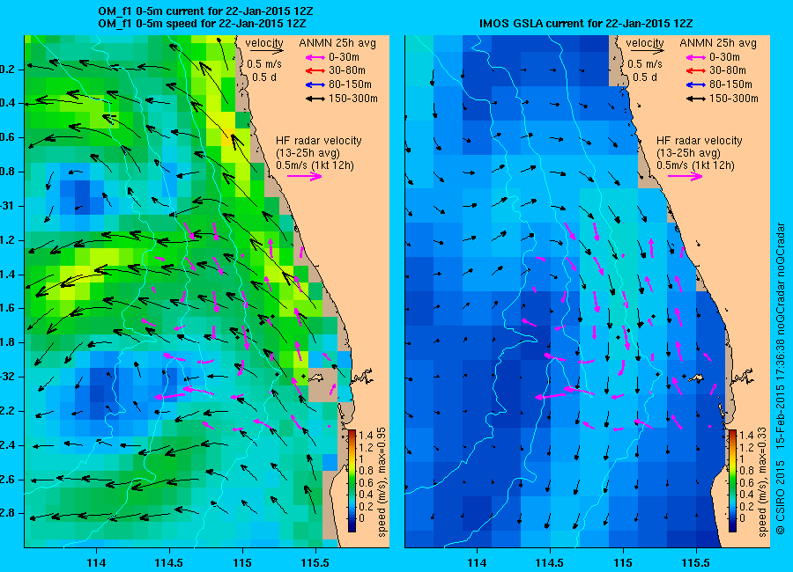Screen dimensions: 793x572
Task: Click the magenta 0-30m legend arrow, left map
Action: 315,57
